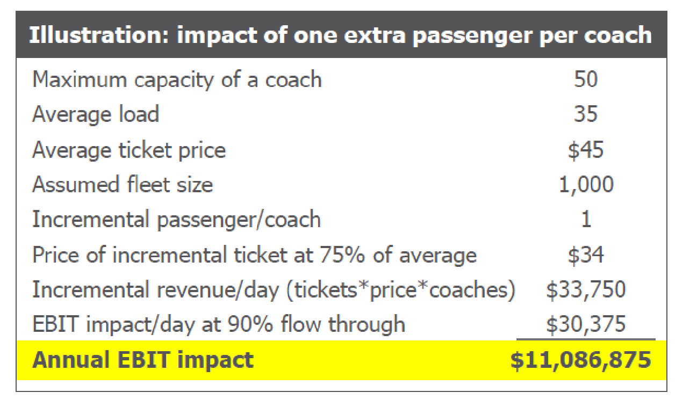Click the value 50 for maximum capacity
The image size is (697, 414).
(585, 80)
